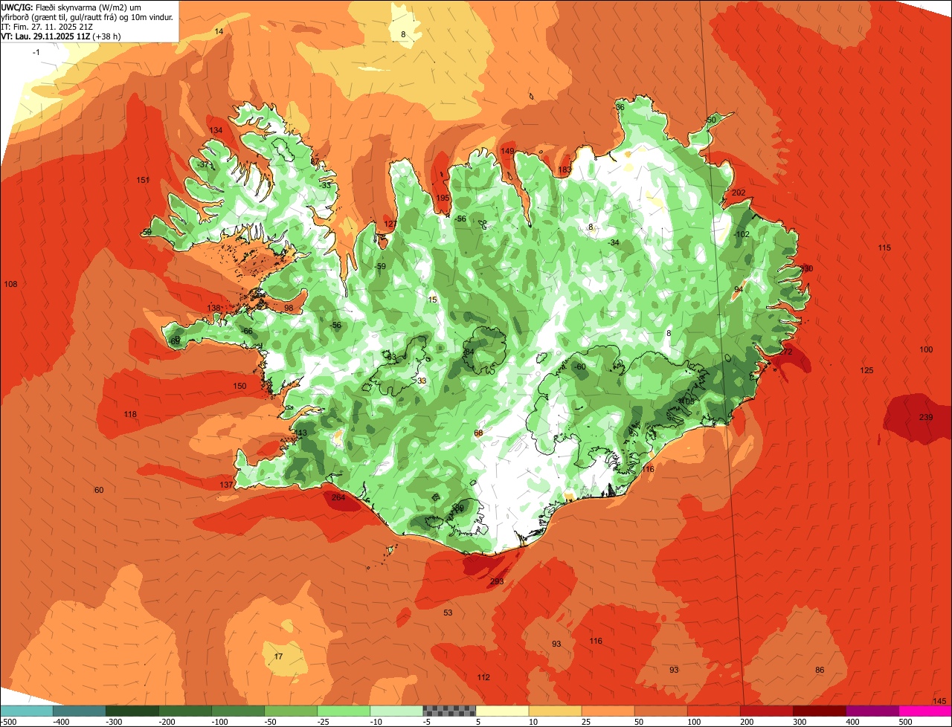Select the magenta legend swatch right of the 500 label
The width and height of the screenshot is (952, 727).
[925, 711]
